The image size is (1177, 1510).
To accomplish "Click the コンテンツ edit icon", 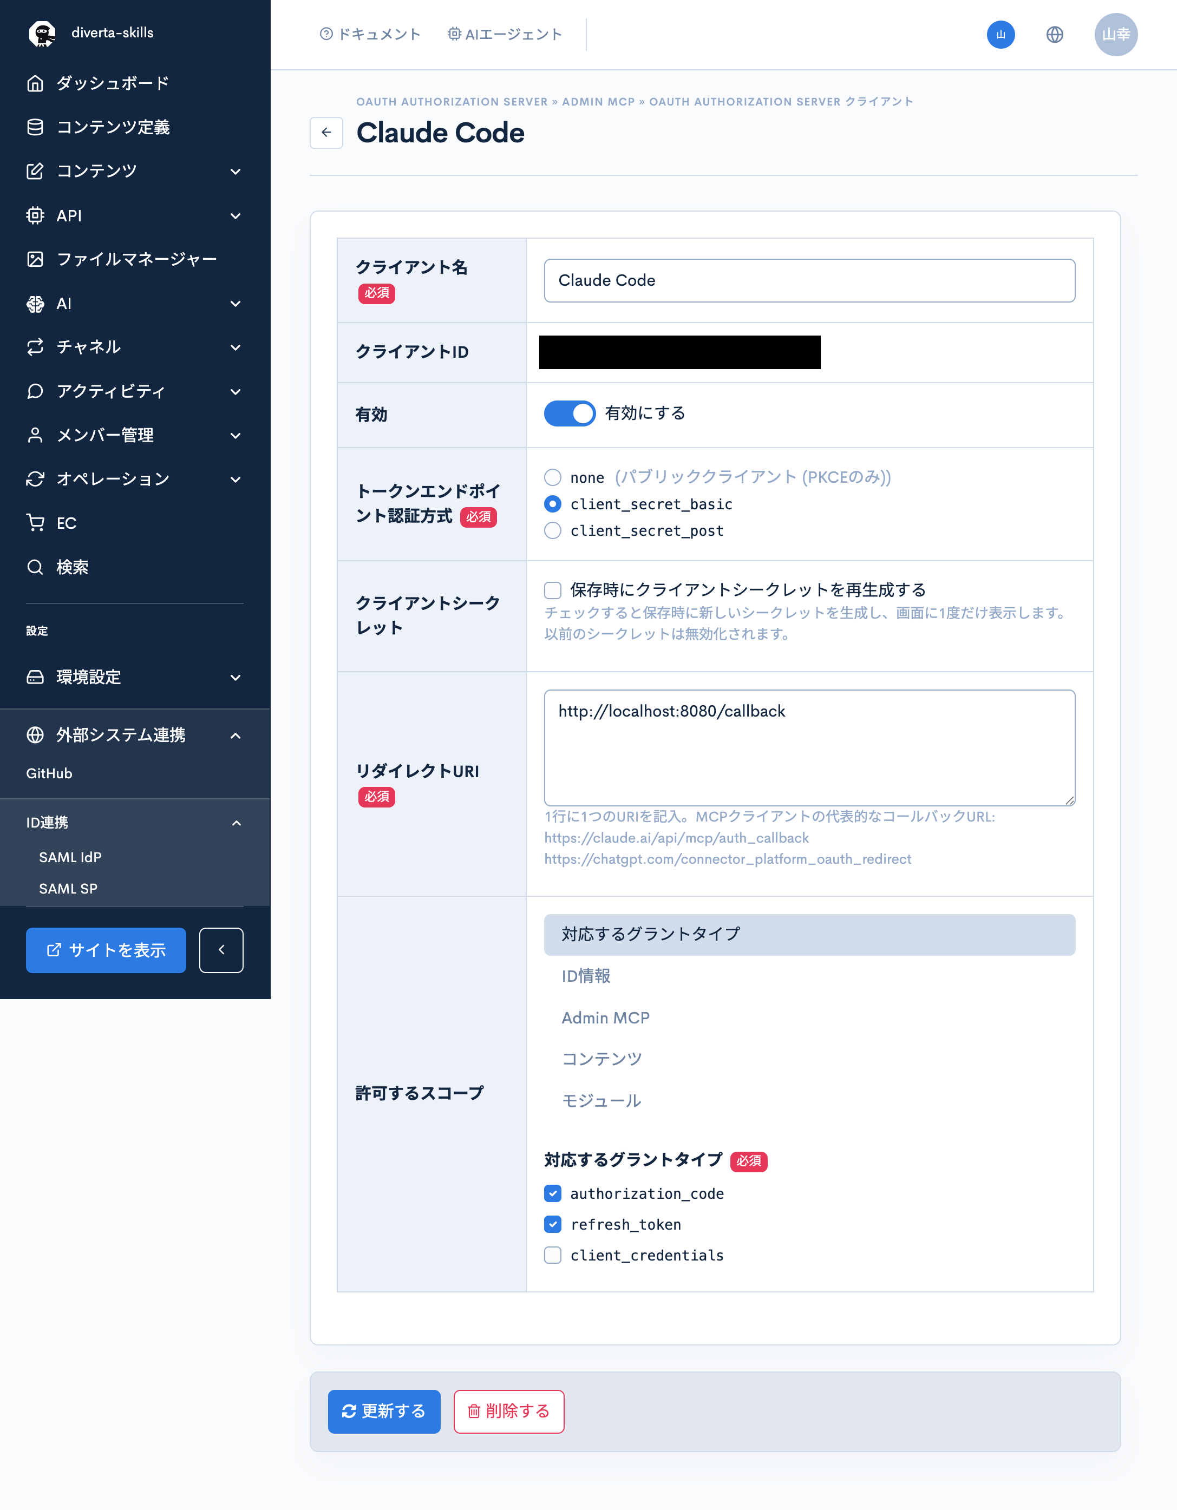I will 35,172.
